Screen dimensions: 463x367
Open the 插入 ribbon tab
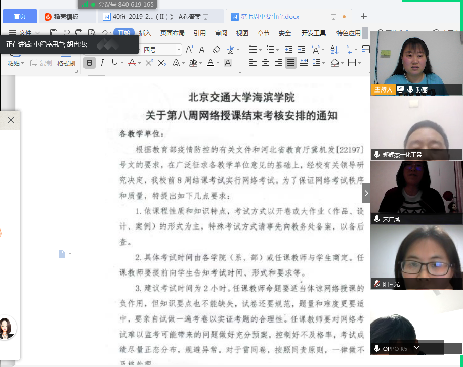(x=145, y=33)
